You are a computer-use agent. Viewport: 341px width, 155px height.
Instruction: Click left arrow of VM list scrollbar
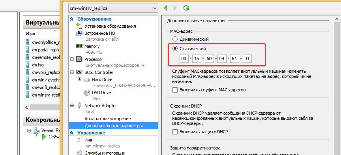27,107
